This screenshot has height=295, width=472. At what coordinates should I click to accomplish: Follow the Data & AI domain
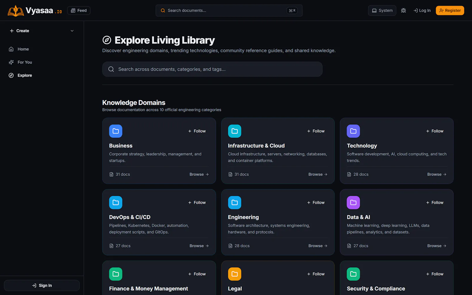(x=435, y=202)
